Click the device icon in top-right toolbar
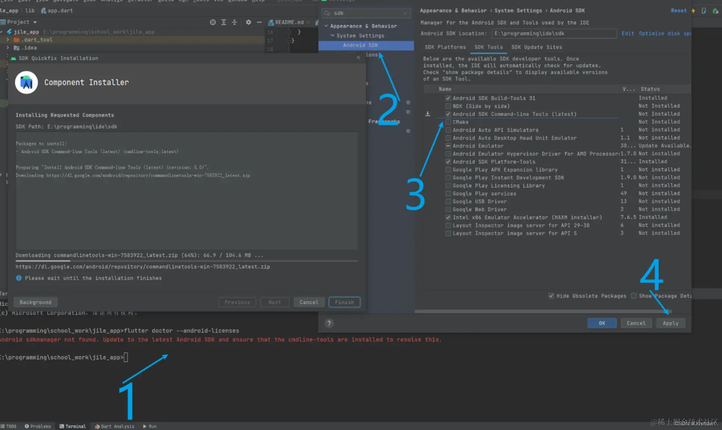 coord(704,11)
